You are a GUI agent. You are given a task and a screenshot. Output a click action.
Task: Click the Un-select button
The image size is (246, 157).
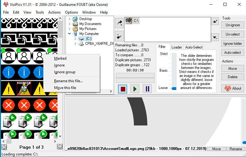(x=233, y=34)
